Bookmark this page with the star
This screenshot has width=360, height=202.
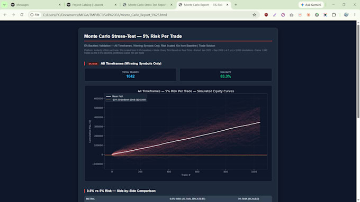click(254, 15)
